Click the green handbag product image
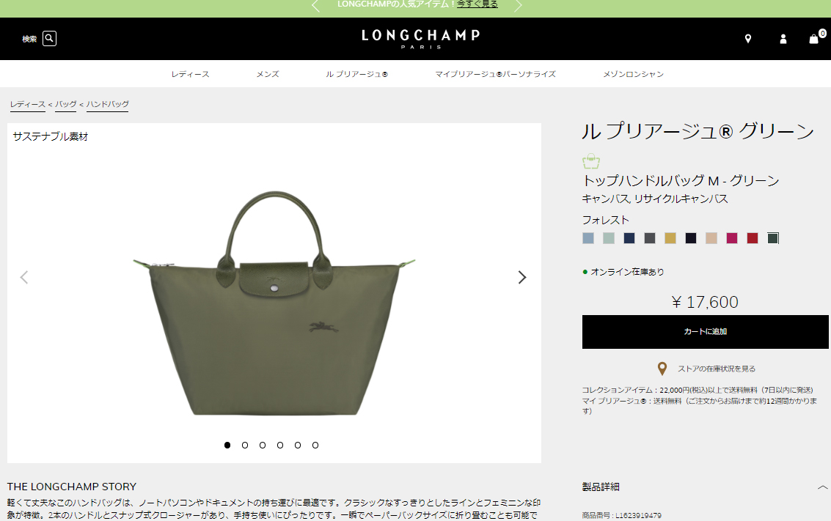The image size is (831, 521). pos(274,303)
